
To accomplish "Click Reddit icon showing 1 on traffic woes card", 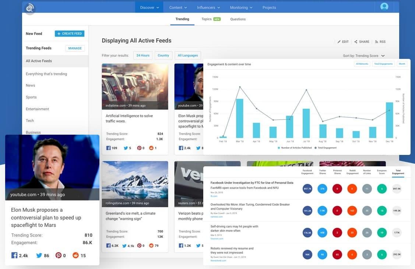I will pyautogui.click(x=151, y=148).
